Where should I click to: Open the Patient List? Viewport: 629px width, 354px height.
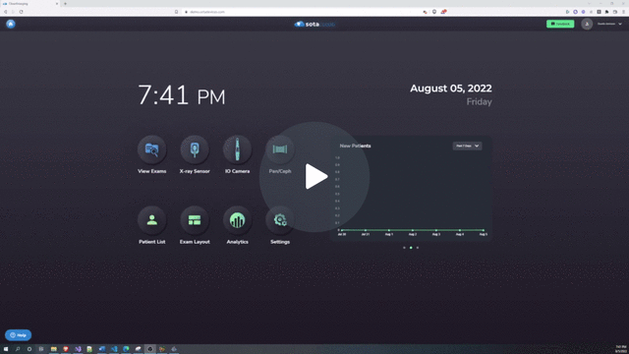pos(151,220)
